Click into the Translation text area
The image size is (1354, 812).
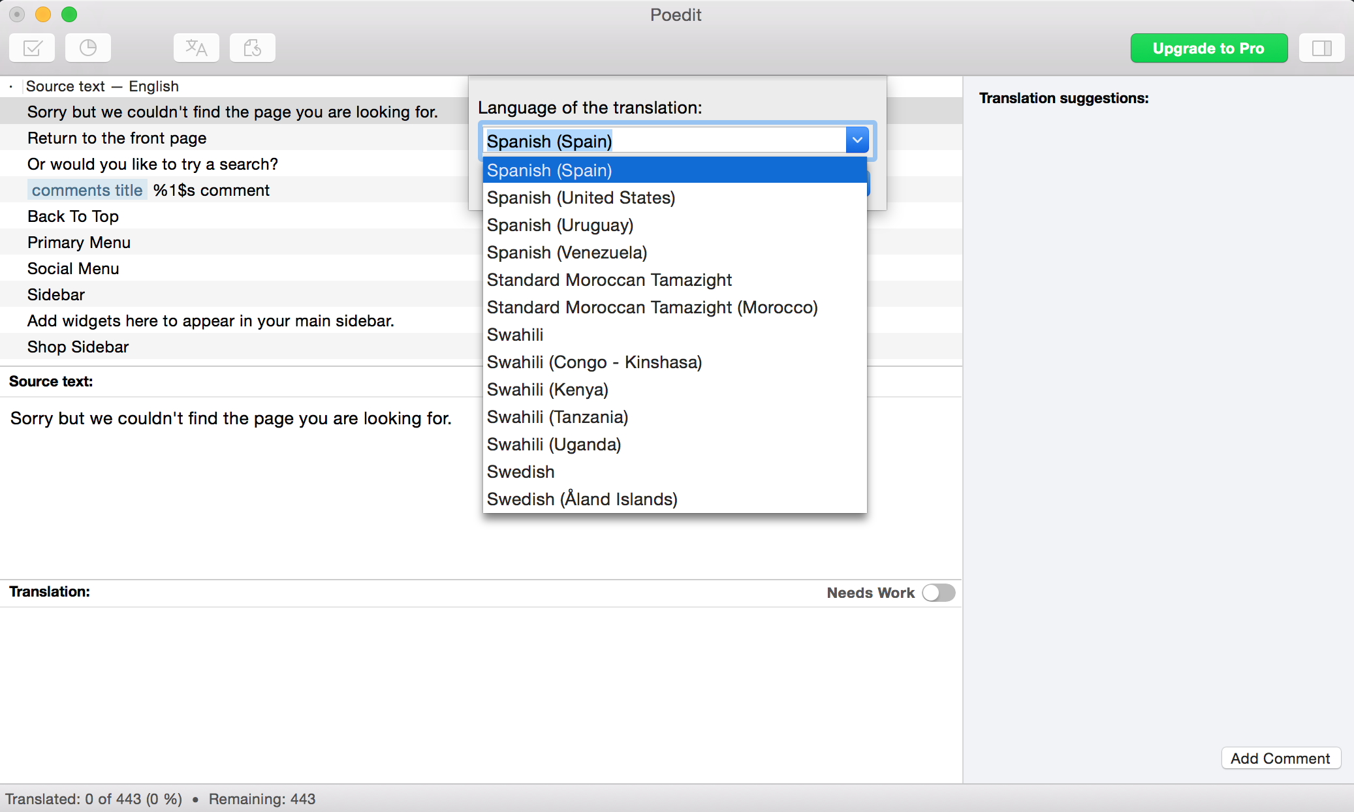480,695
